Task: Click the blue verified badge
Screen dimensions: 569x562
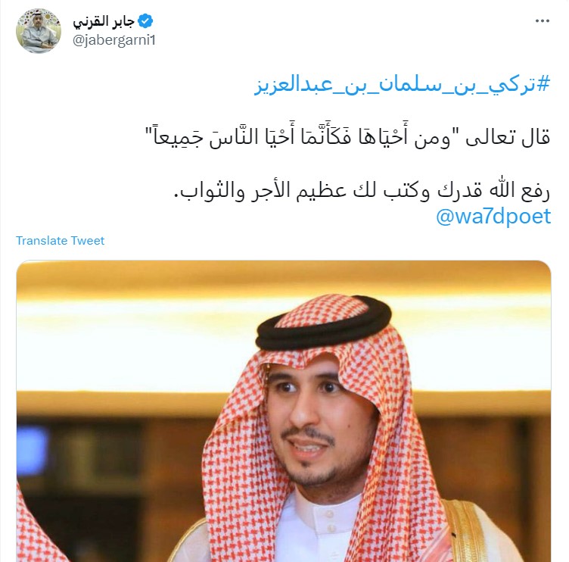Action: [145, 21]
